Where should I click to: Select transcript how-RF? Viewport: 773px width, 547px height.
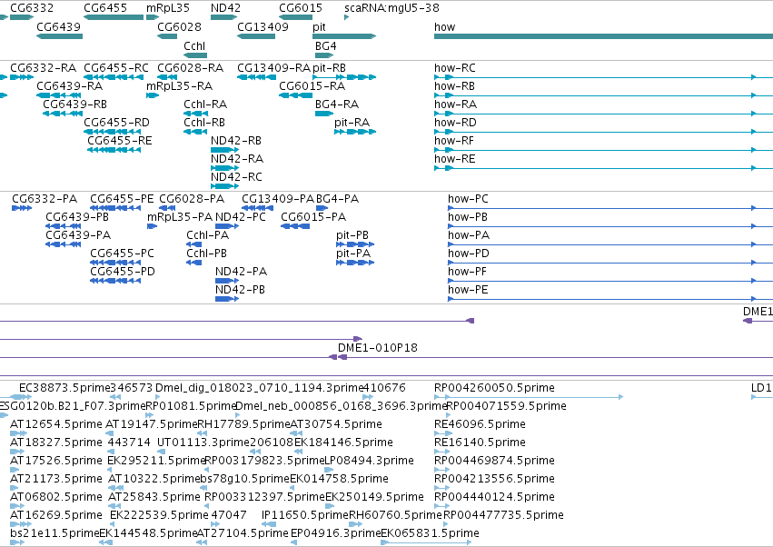pyautogui.click(x=453, y=141)
